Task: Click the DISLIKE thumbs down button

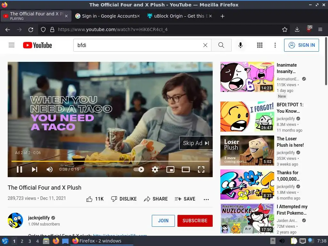Action: click(x=124, y=199)
